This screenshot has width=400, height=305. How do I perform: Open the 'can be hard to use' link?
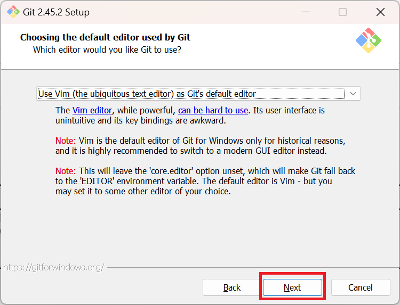213,110
